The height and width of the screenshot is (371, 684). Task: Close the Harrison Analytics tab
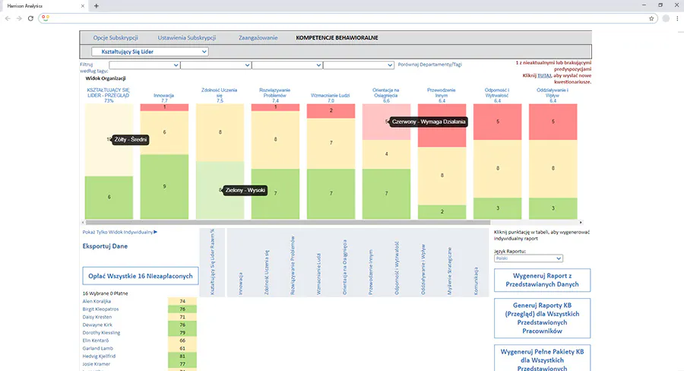[82, 6]
